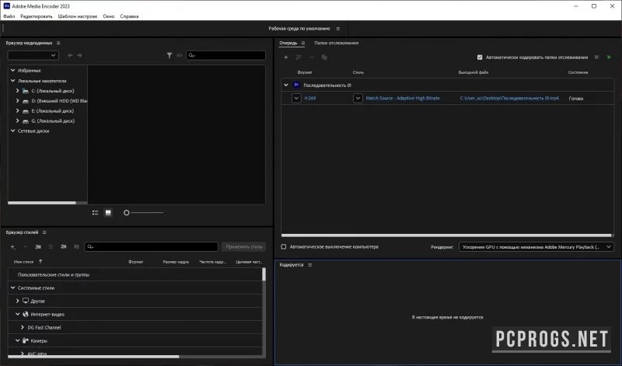Click the Рабочая среда по умолчанию workspace label

(299, 29)
